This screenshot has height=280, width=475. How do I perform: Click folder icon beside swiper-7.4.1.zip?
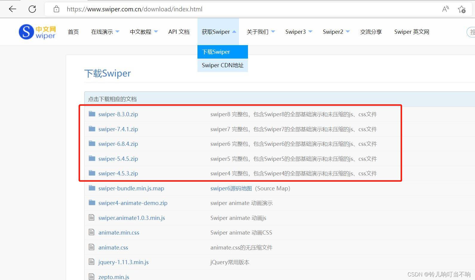92,129
